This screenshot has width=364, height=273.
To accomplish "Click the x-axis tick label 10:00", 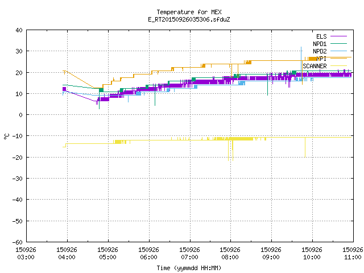I will (x=312, y=257).
